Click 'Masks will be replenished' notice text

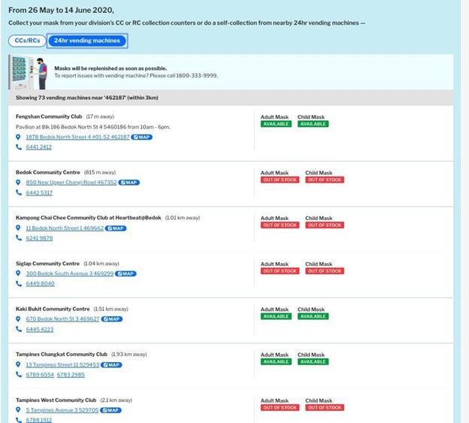pos(110,68)
